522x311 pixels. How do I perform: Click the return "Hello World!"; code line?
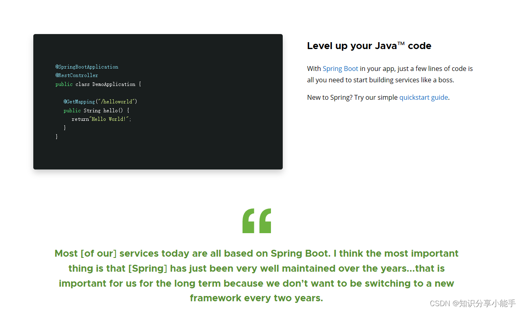pyautogui.click(x=102, y=119)
